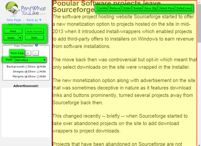Open the Help link
The height and width of the screenshot is (146, 201).
click(30, 25)
